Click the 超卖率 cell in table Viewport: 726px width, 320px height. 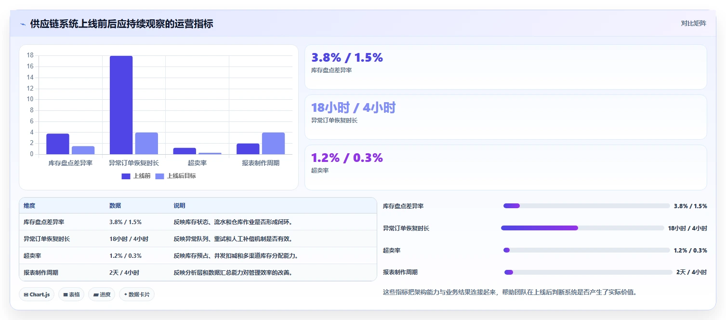pyautogui.click(x=32, y=256)
